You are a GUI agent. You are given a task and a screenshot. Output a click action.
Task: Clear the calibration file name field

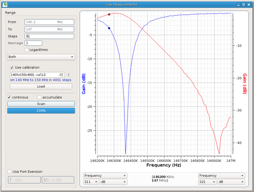tap(61, 75)
